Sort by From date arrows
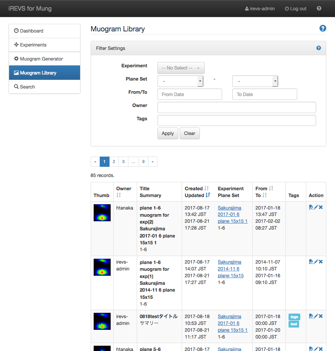 [x=271, y=188]
